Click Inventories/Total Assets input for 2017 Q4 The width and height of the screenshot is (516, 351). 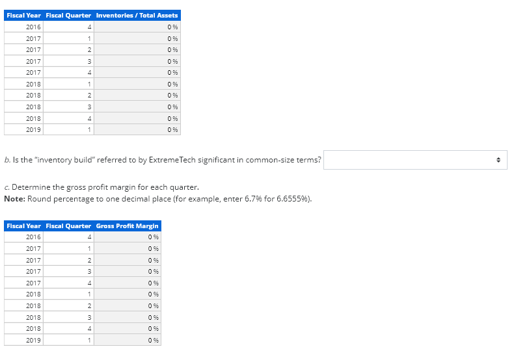pyautogui.click(x=137, y=72)
